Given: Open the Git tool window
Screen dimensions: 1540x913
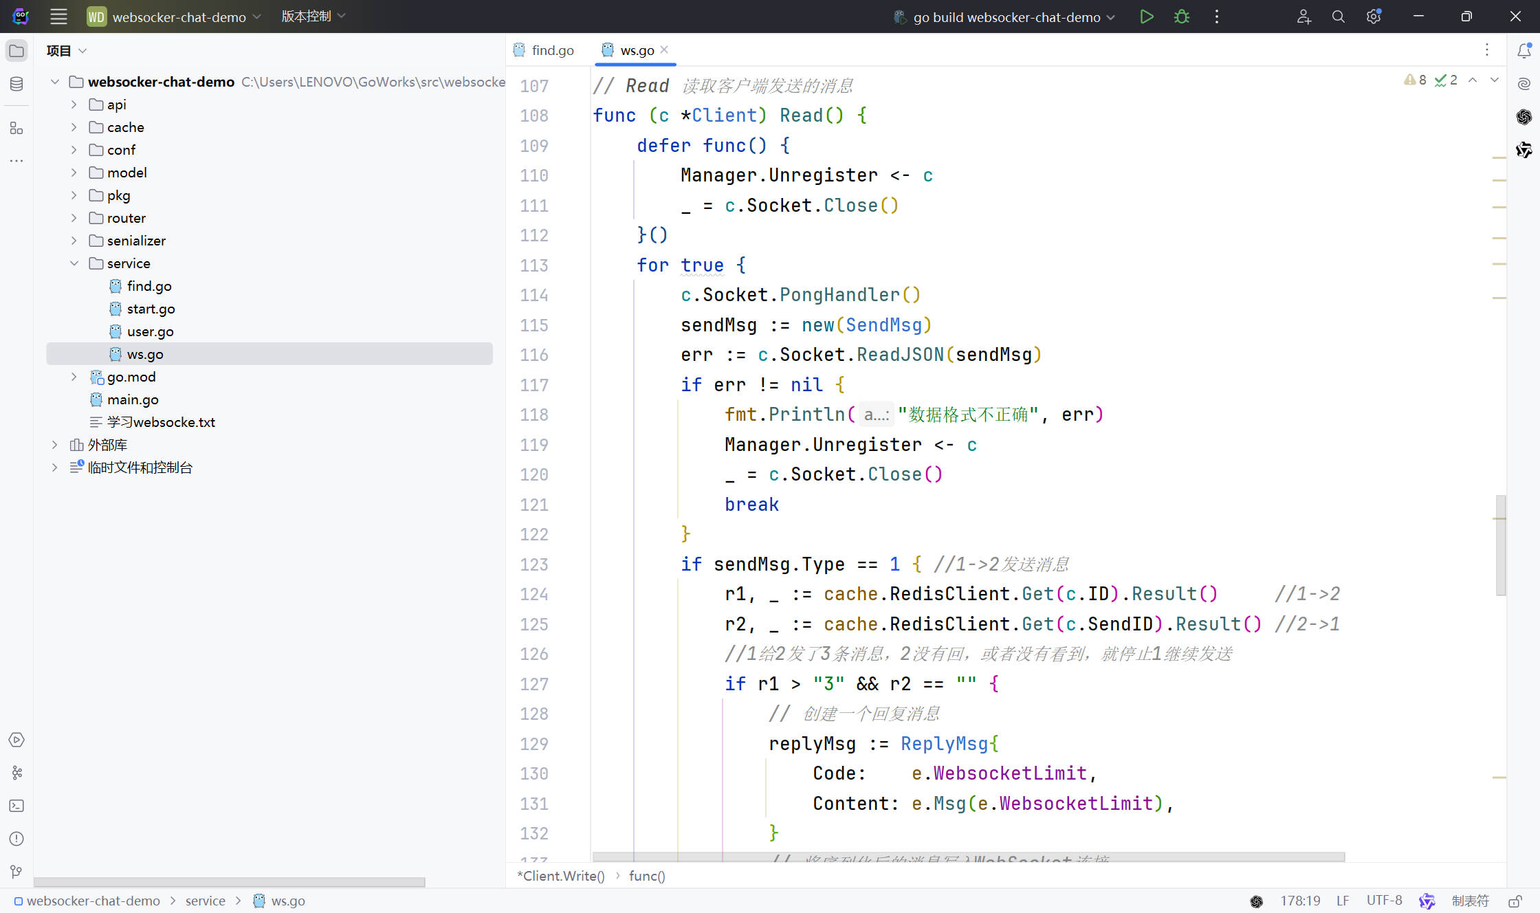Looking at the screenshot, I should [16, 872].
